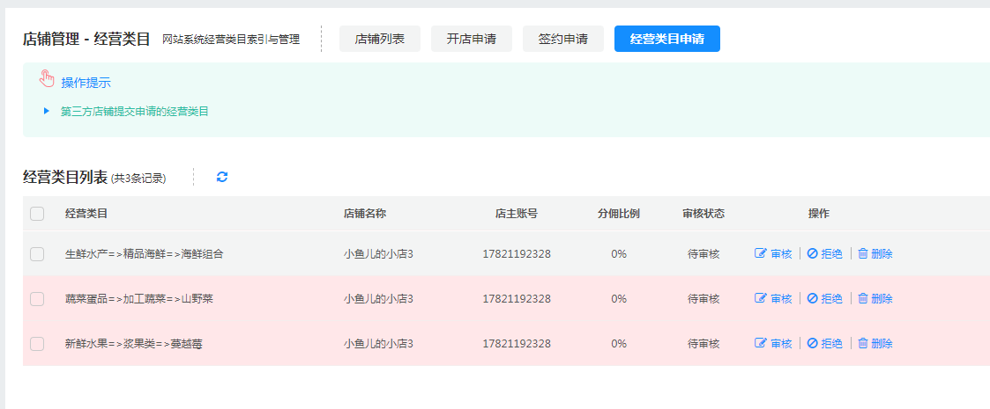Click 审核 link for 蔓越莓 row
The image size is (990, 409).
tap(781, 343)
